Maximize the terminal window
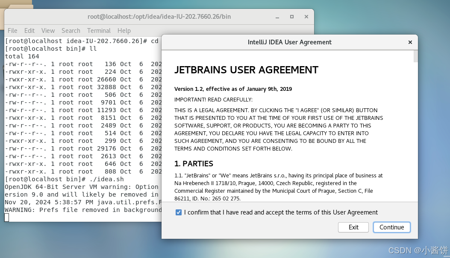450x258 pixels. (x=291, y=17)
